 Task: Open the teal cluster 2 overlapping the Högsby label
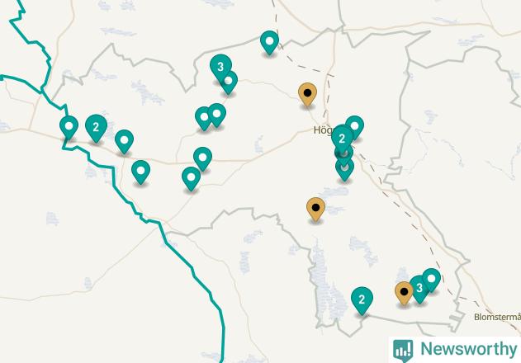(x=342, y=139)
